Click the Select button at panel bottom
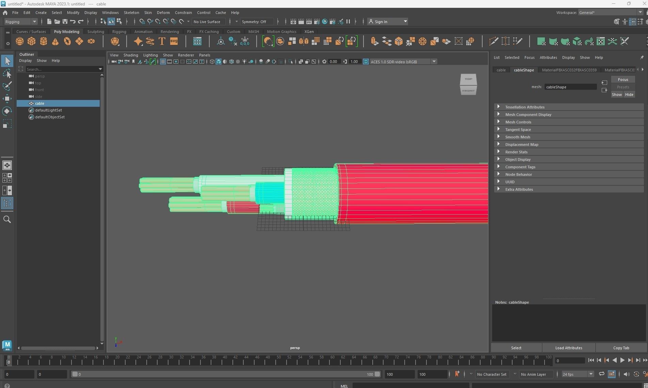The width and height of the screenshot is (648, 388). pos(516,348)
